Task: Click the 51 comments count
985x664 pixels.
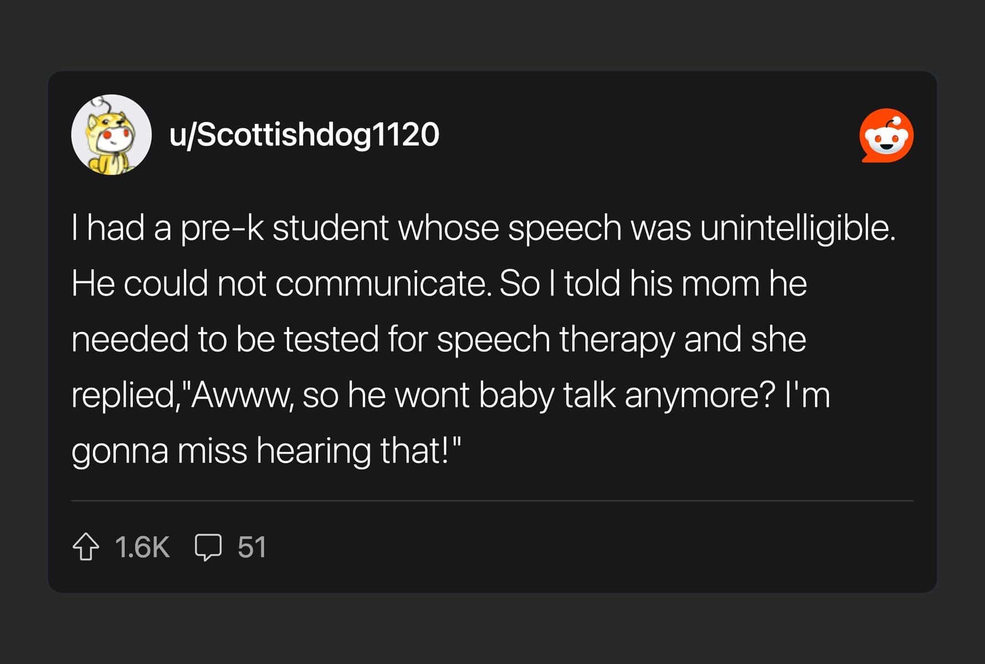Action: point(252,547)
